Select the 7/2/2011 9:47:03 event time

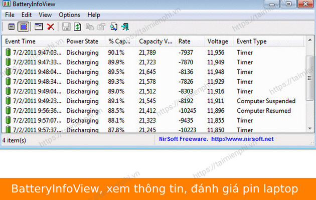point(37,53)
